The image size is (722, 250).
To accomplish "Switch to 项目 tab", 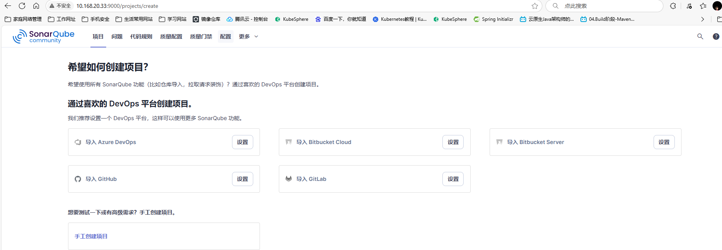I will 98,36.
